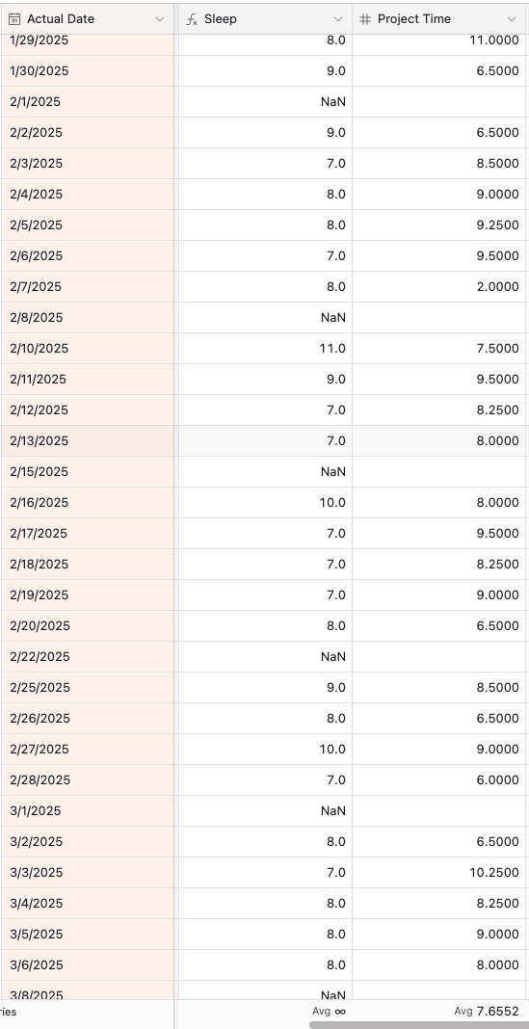Image resolution: width=529 pixels, height=1029 pixels.
Task: Open the Sleep column dropdown arrow
Action: (x=338, y=19)
